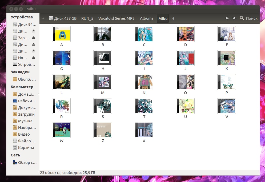
Task: Click the Закладки sidebar heading
Action: [x=20, y=72]
